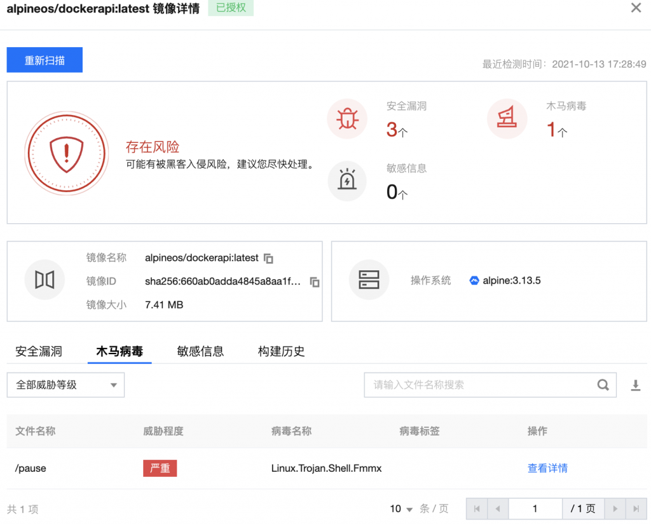Click the 文件名称 column header
The width and height of the screenshot is (651, 524).
[36, 431]
